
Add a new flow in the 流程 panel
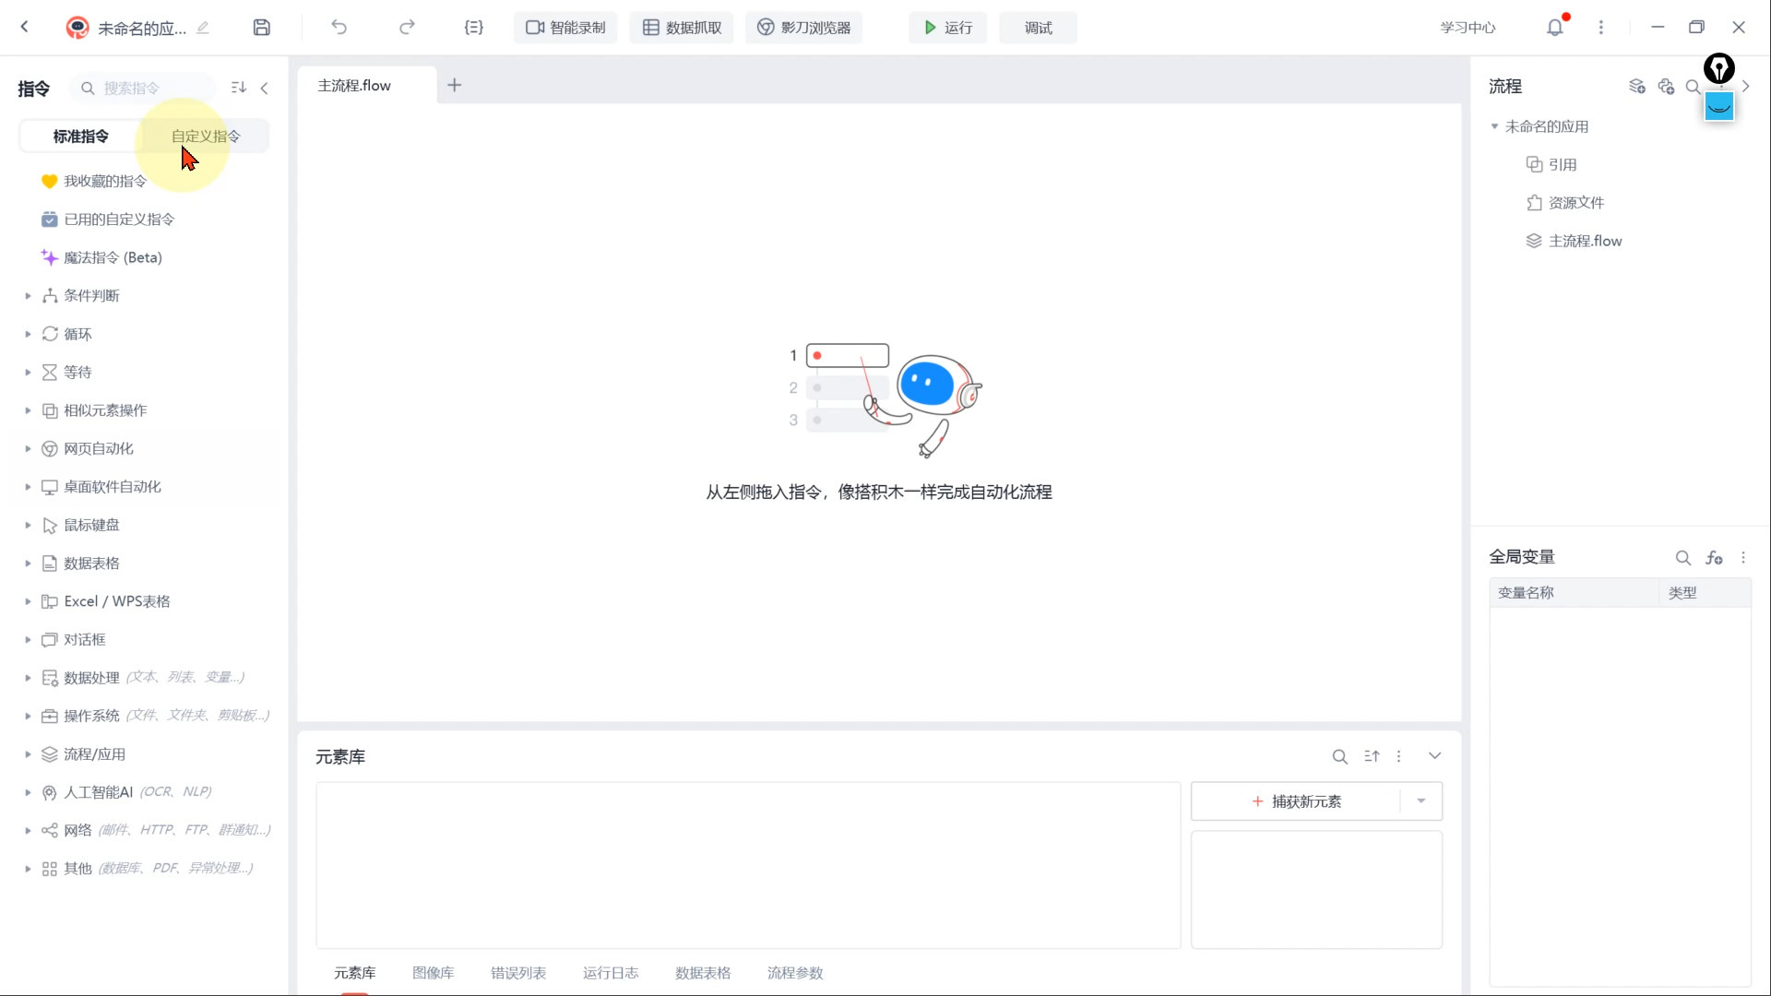[1638, 85]
